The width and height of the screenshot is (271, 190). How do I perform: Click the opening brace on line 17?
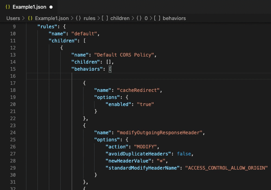click(84, 83)
